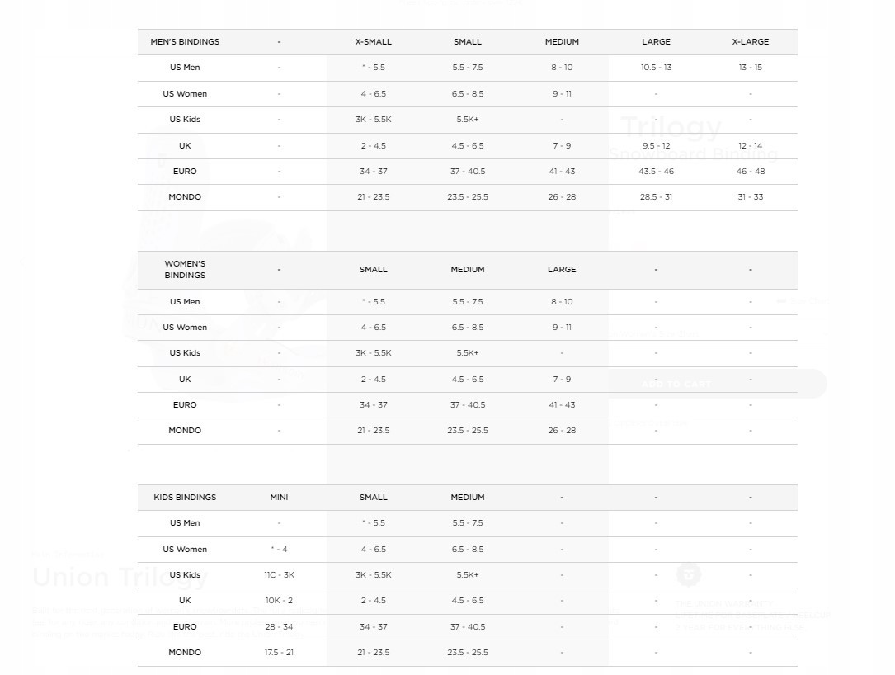Viewport: 895px width, 675px height.
Task: Click the faded Union warranty badge icon
Action: click(x=689, y=574)
